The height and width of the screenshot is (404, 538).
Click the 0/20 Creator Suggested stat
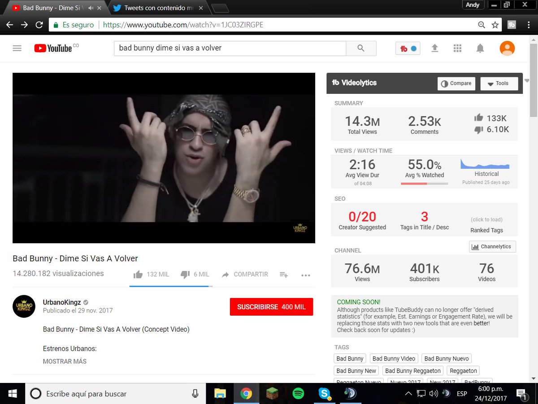point(362,220)
